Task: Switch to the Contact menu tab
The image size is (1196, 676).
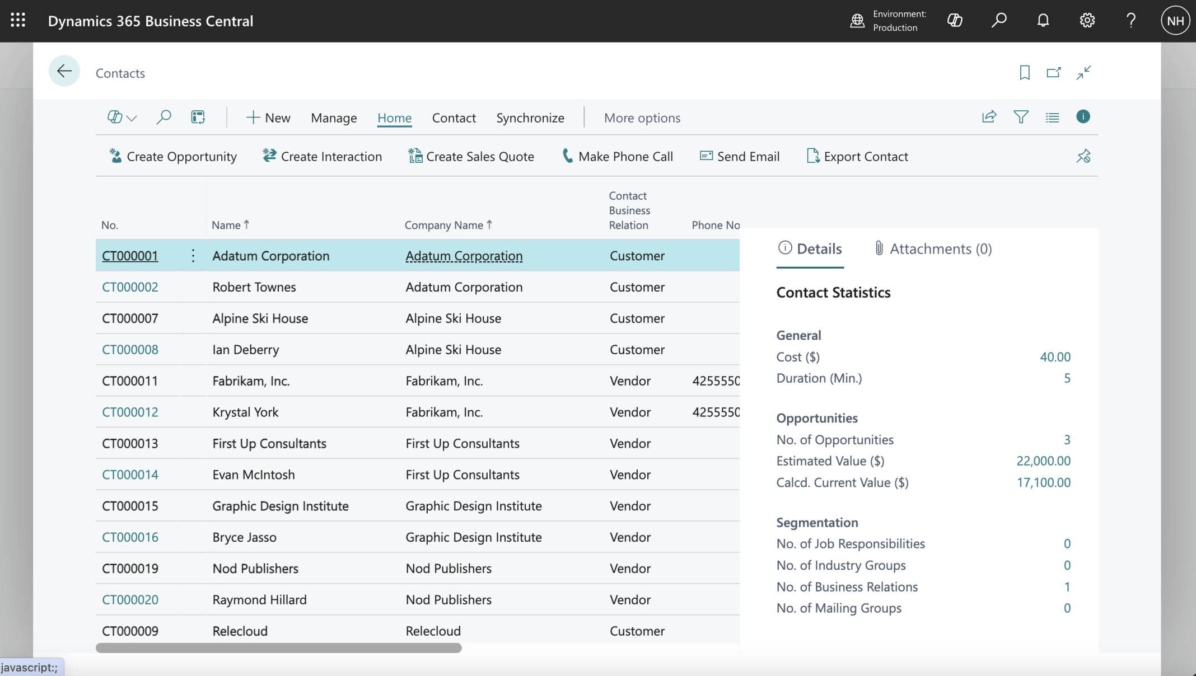Action: pyautogui.click(x=454, y=118)
